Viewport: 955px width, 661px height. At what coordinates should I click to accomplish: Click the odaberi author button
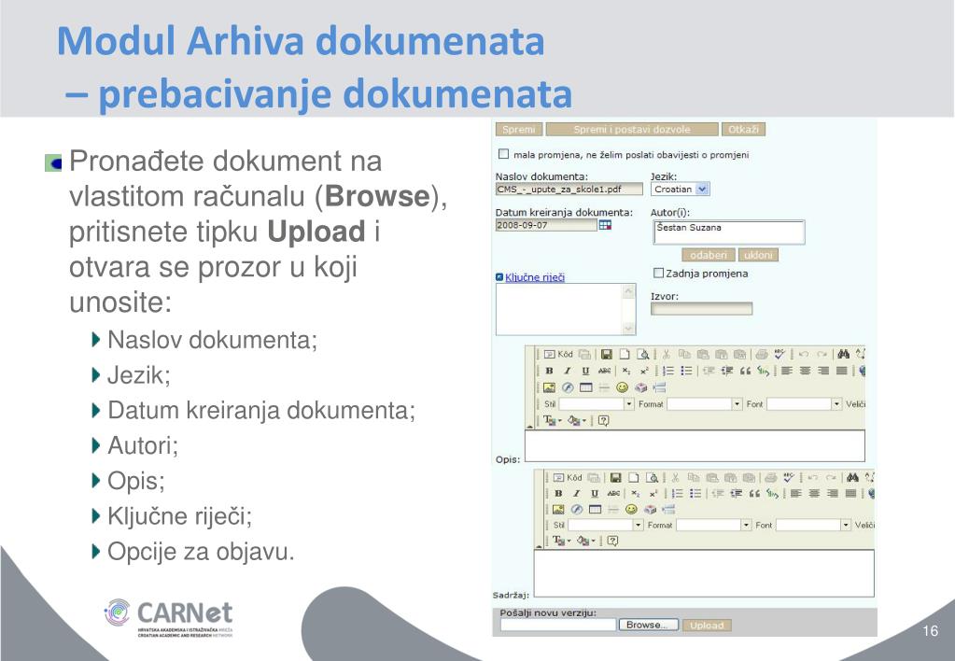(709, 255)
